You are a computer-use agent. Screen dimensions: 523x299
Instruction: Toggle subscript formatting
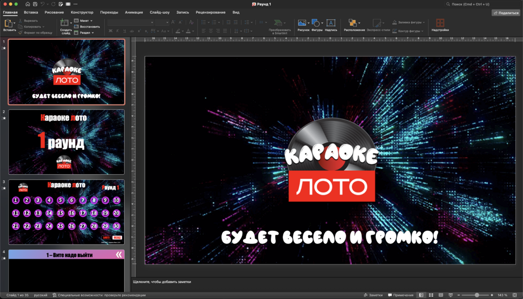tap(146, 31)
